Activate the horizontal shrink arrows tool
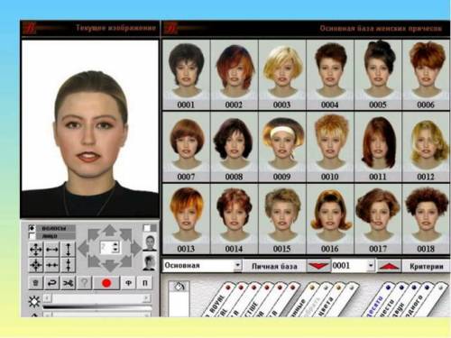This screenshot has width=451, height=338. point(52,265)
